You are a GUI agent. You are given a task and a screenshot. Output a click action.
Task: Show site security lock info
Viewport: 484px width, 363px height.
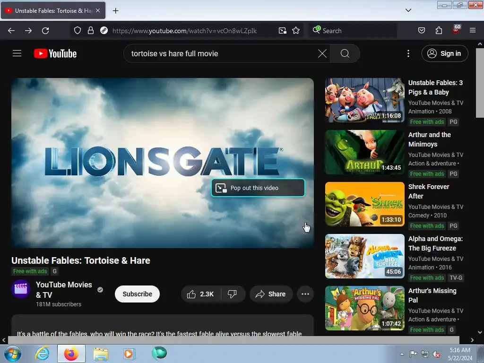click(90, 30)
